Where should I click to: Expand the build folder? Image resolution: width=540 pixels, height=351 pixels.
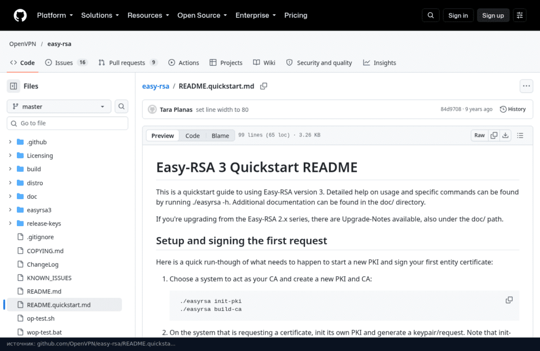(x=10, y=169)
